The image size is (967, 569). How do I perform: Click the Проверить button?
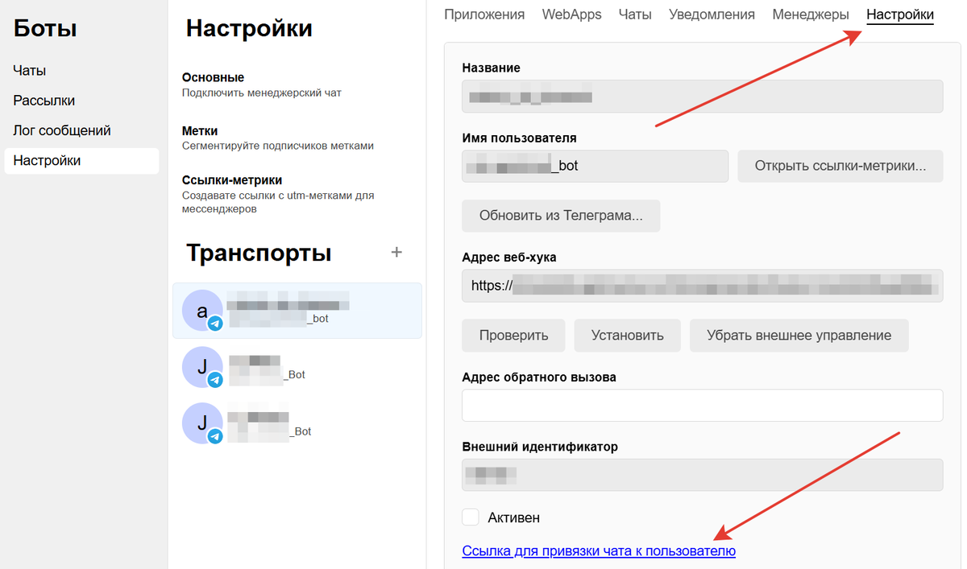pos(513,336)
